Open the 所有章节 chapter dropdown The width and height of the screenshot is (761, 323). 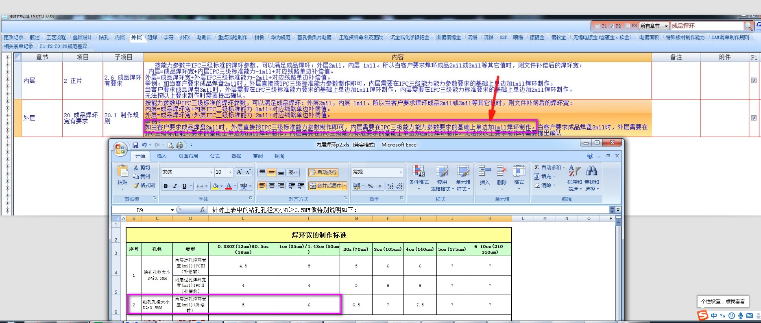click(x=666, y=26)
